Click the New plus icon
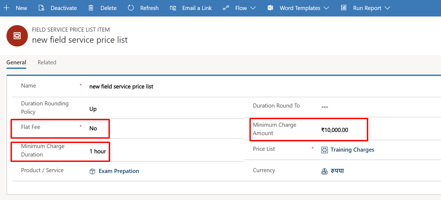Viewport: 441px width, 200px height. pos(6,8)
